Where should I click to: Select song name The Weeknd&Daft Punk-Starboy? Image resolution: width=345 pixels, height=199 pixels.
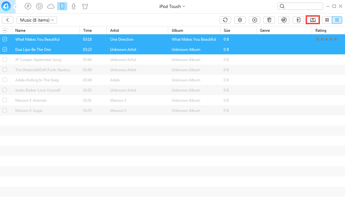tap(43, 70)
